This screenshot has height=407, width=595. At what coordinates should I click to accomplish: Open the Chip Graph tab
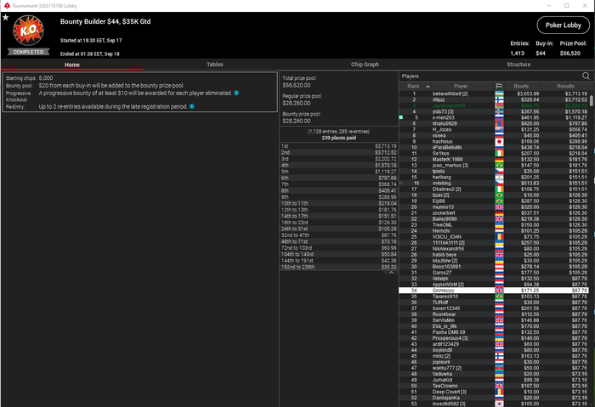[365, 65]
